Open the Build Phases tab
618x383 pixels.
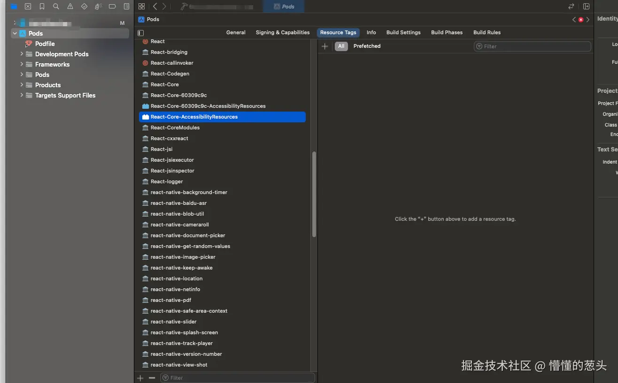click(447, 32)
